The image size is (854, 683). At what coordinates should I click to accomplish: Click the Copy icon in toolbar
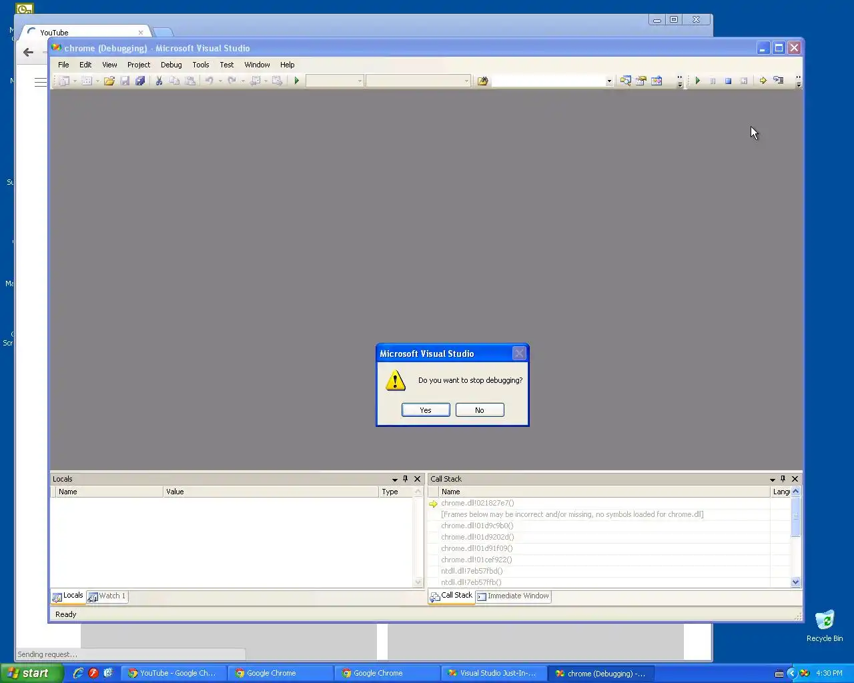pos(174,81)
